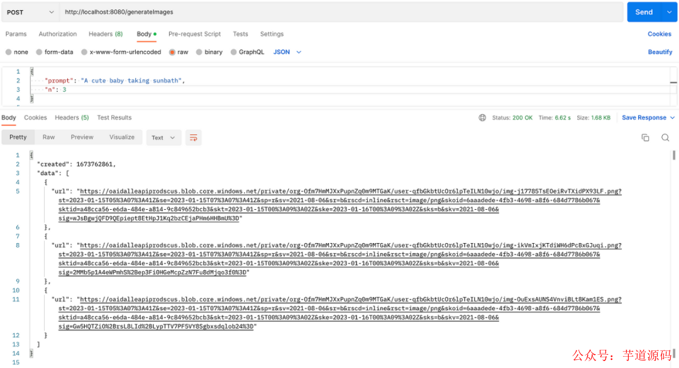This screenshot has width=679, height=368.
Task: Select the binary body radio button
Action: click(x=199, y=52)
